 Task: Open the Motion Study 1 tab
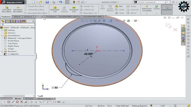coord(45,99)
